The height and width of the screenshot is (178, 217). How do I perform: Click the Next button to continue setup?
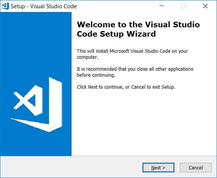click(158, 168)
